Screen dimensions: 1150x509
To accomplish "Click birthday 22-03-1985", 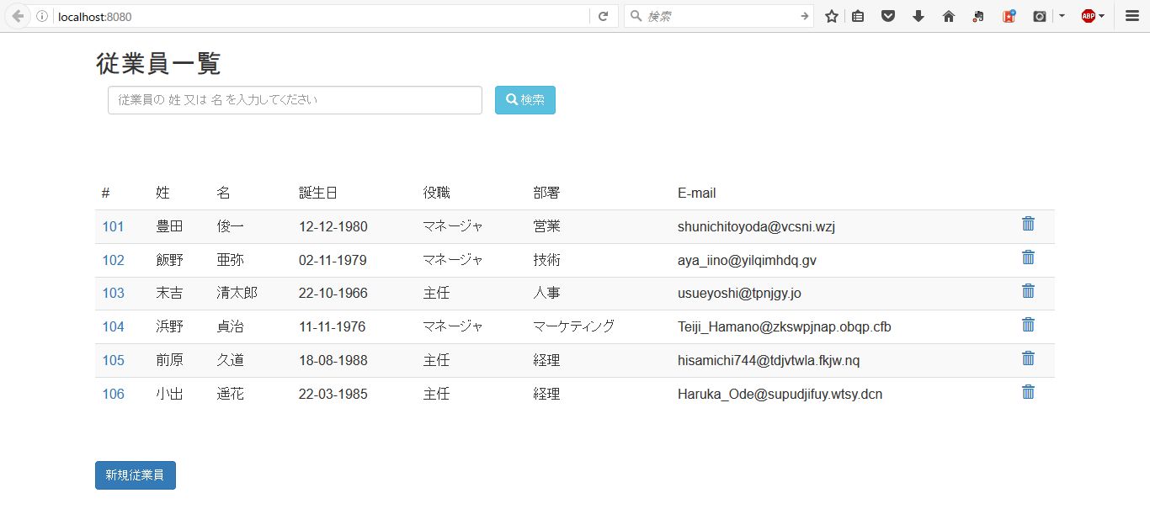I will tap(333, 394).
